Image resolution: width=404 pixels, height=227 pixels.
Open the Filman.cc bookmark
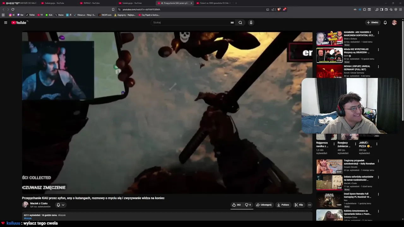[85, 15]
